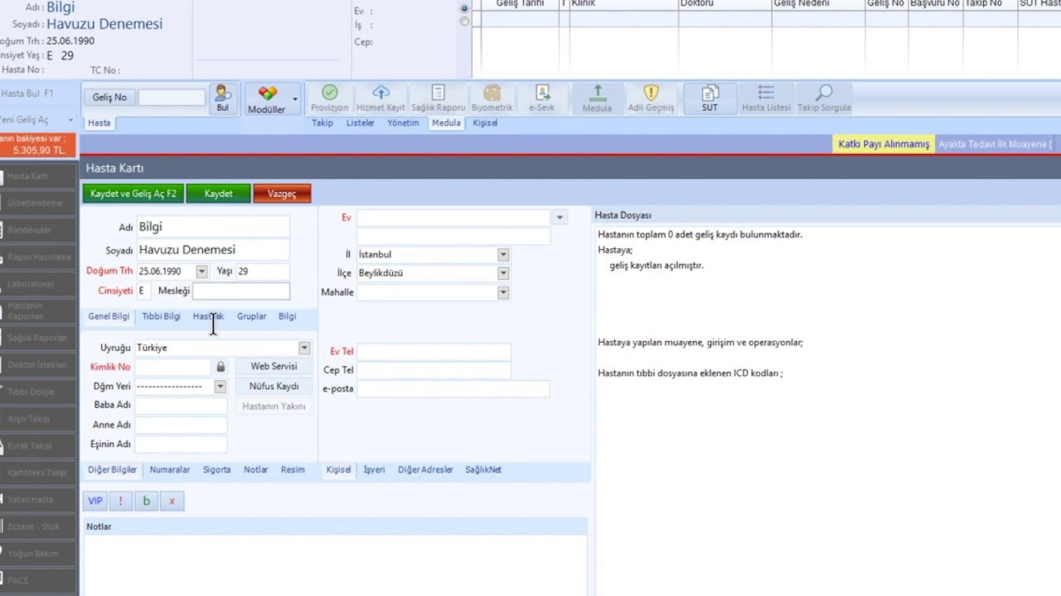Open the Diğer Adresler tab
The height and width of the screenshot is (596, 1061).
pos(425,469)
